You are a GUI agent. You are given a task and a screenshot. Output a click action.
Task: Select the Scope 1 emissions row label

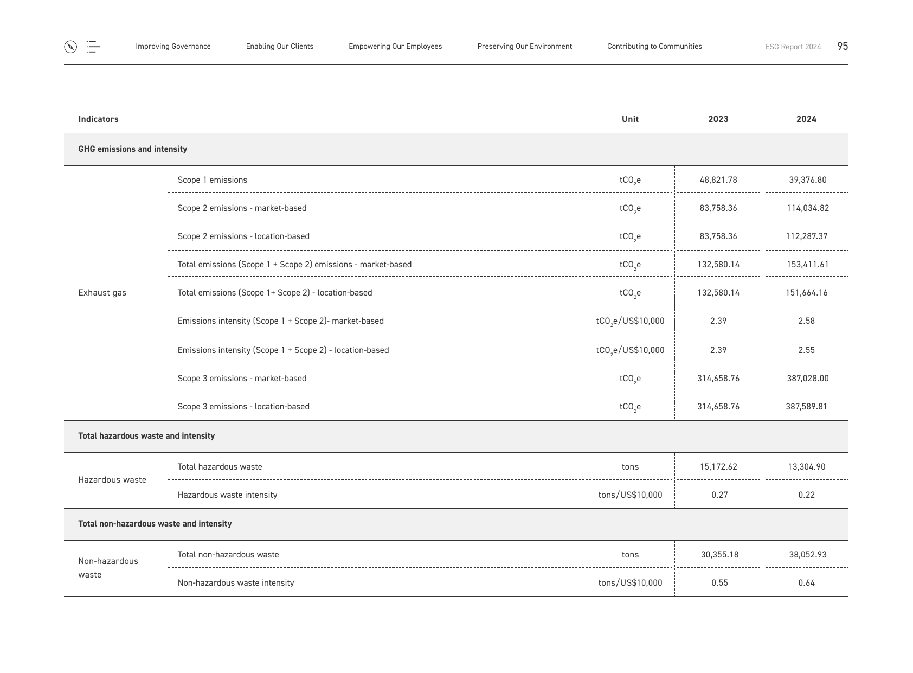tap(213, 180)
